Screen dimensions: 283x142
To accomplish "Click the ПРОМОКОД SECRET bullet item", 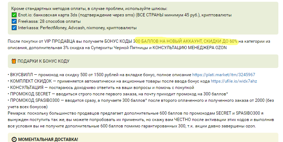I will pos(118,94).
